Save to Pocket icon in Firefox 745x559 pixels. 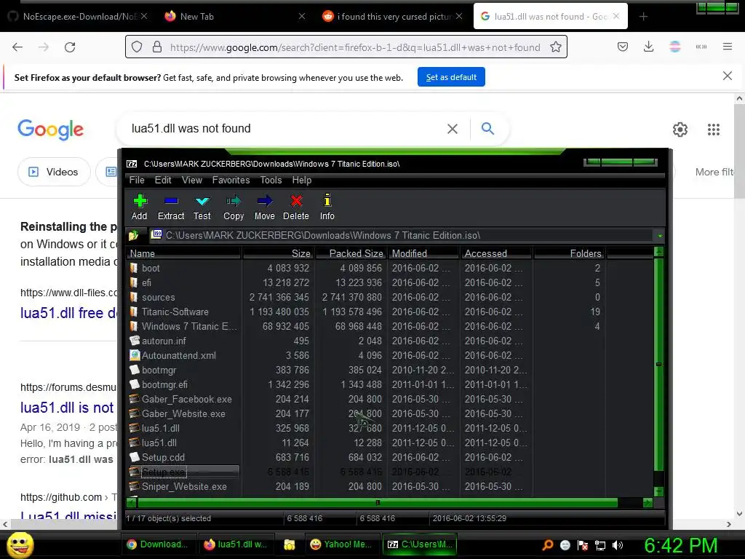point(623,47)
